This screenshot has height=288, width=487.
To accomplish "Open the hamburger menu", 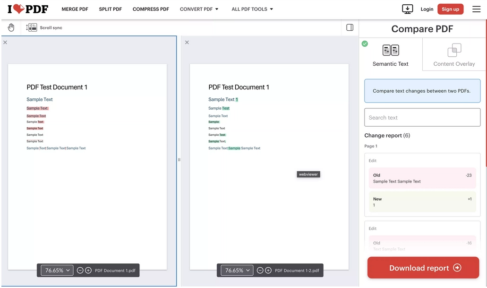I will pos(476,9).
